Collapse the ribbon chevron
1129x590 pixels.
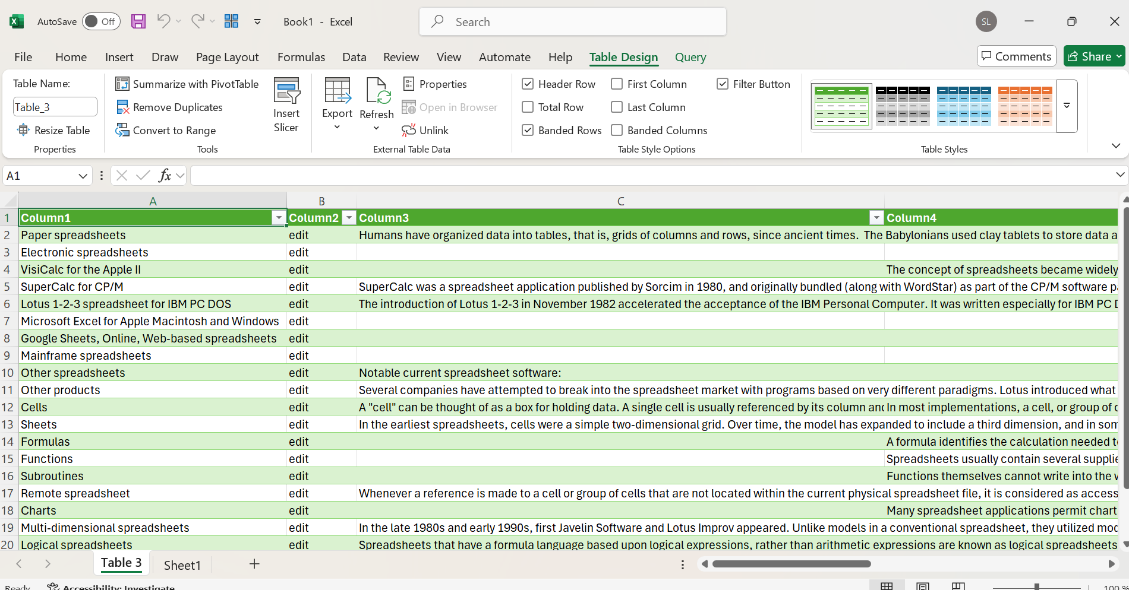[x=1115, y=146]
